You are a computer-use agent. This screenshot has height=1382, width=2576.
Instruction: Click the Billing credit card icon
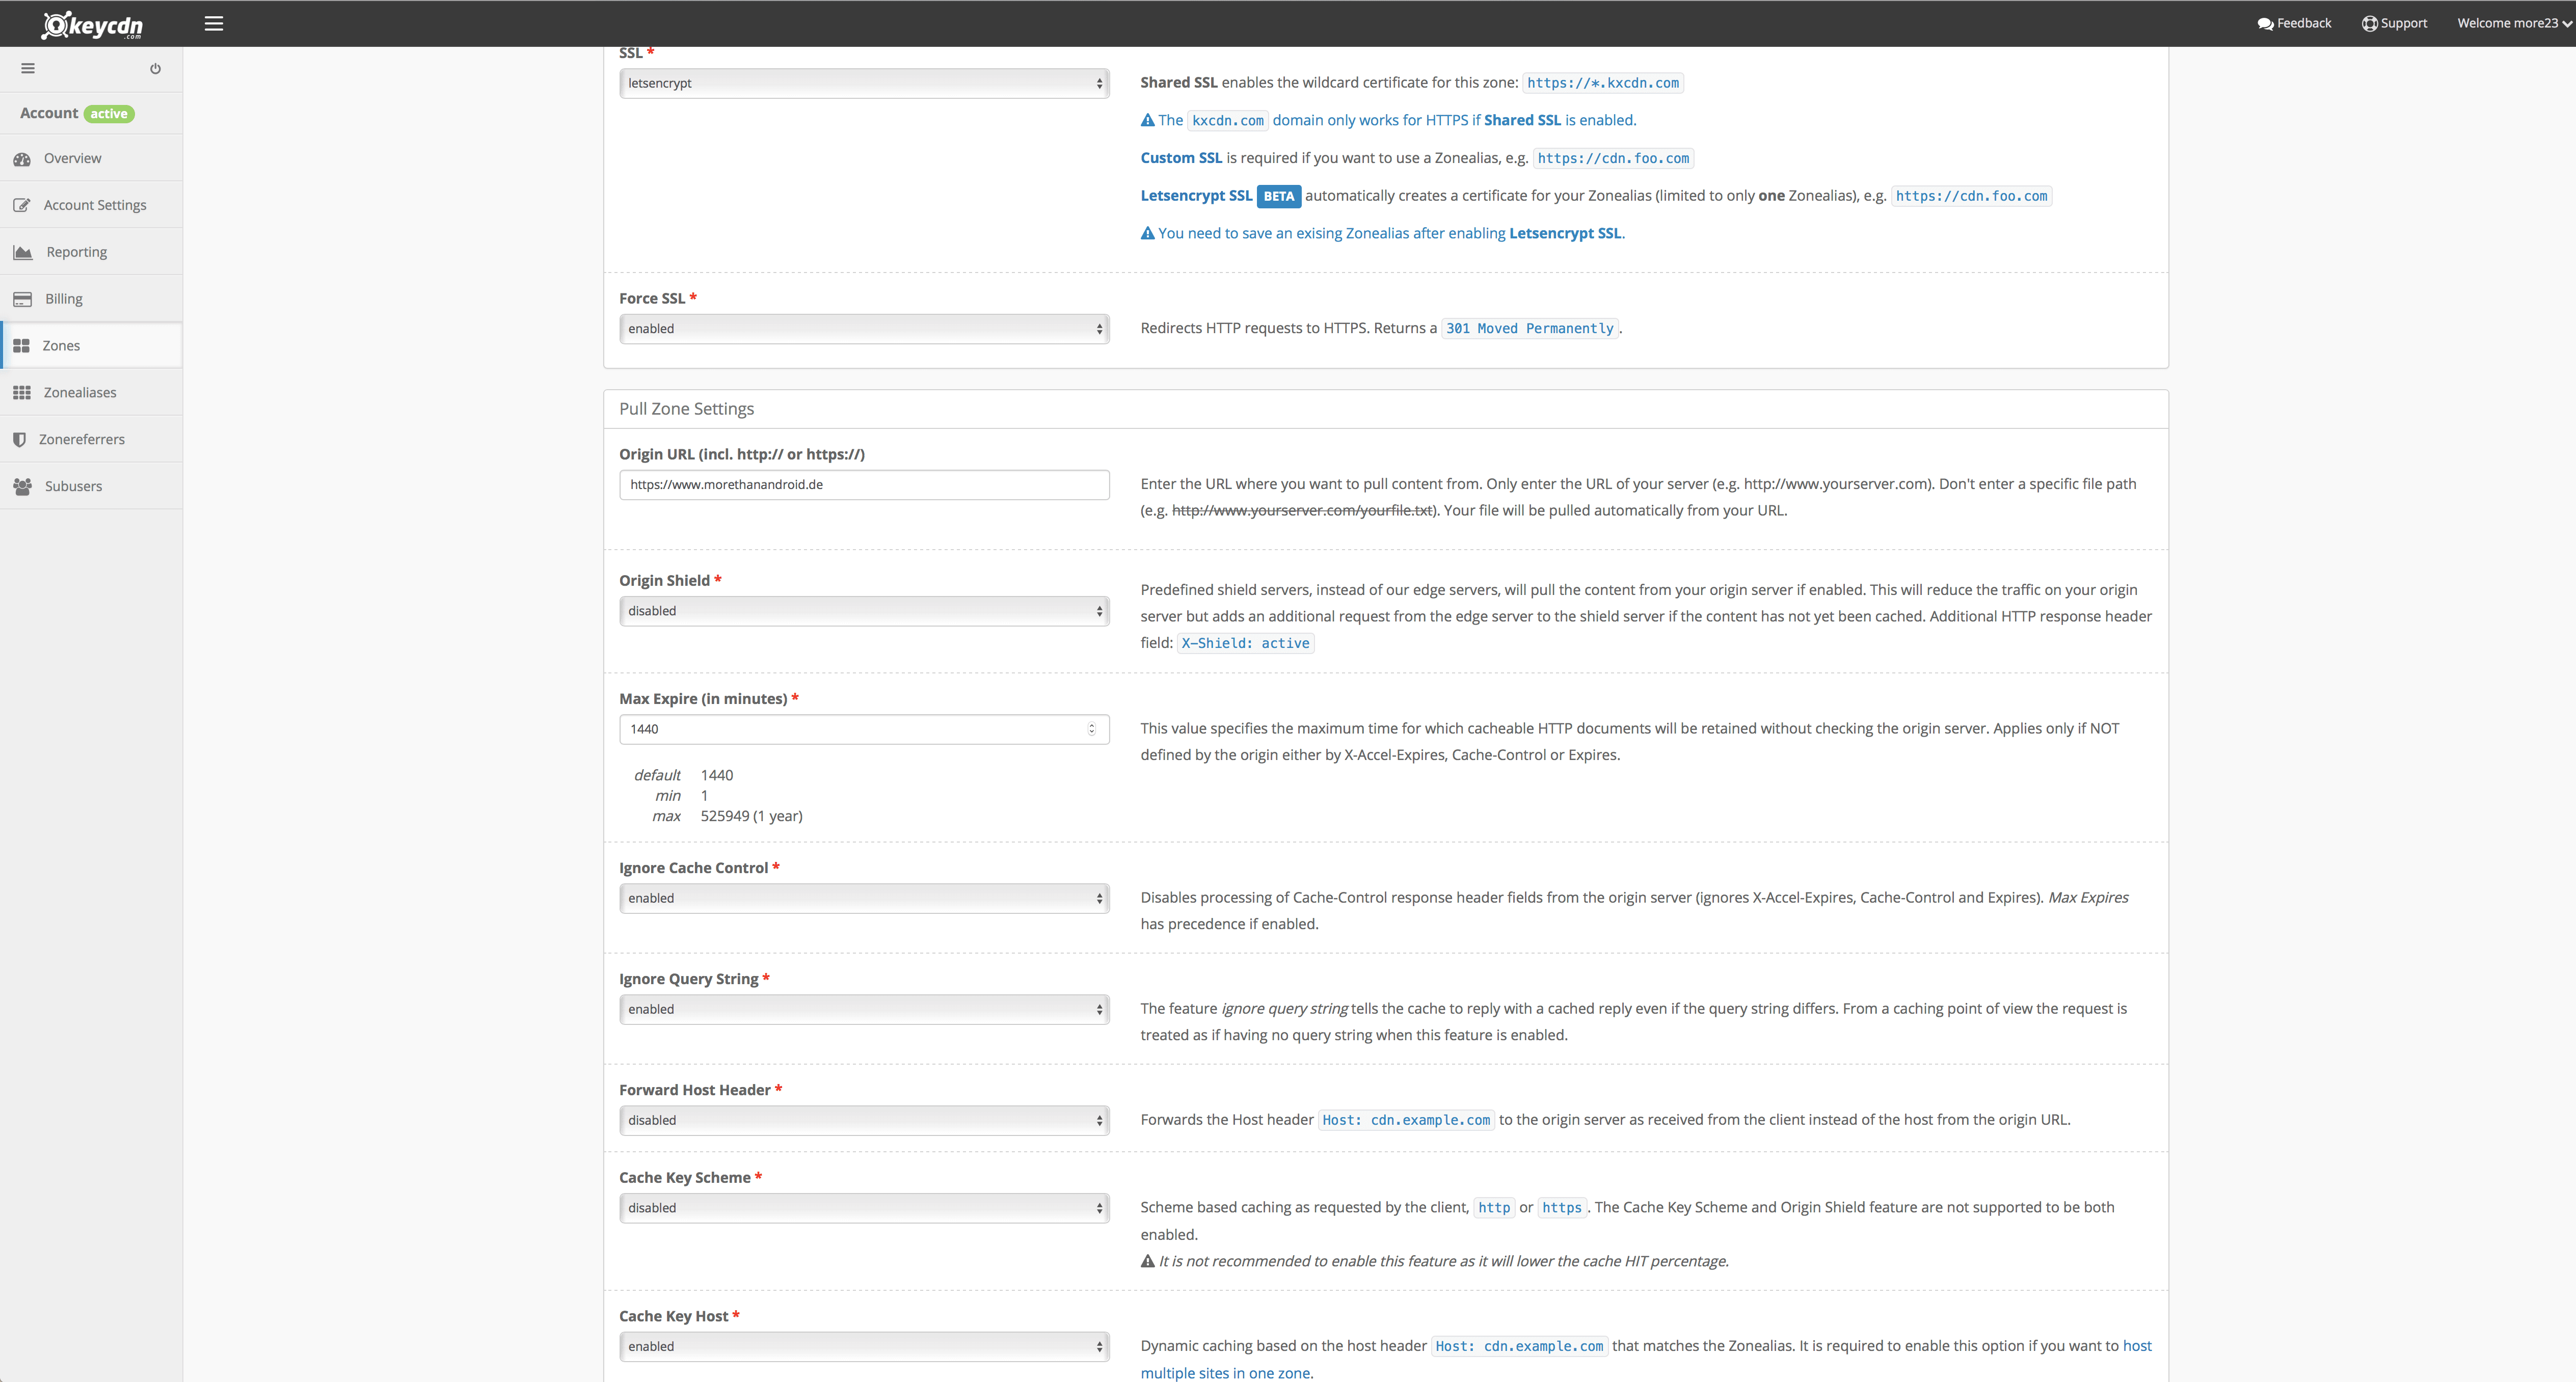click(x=23, y=299)
